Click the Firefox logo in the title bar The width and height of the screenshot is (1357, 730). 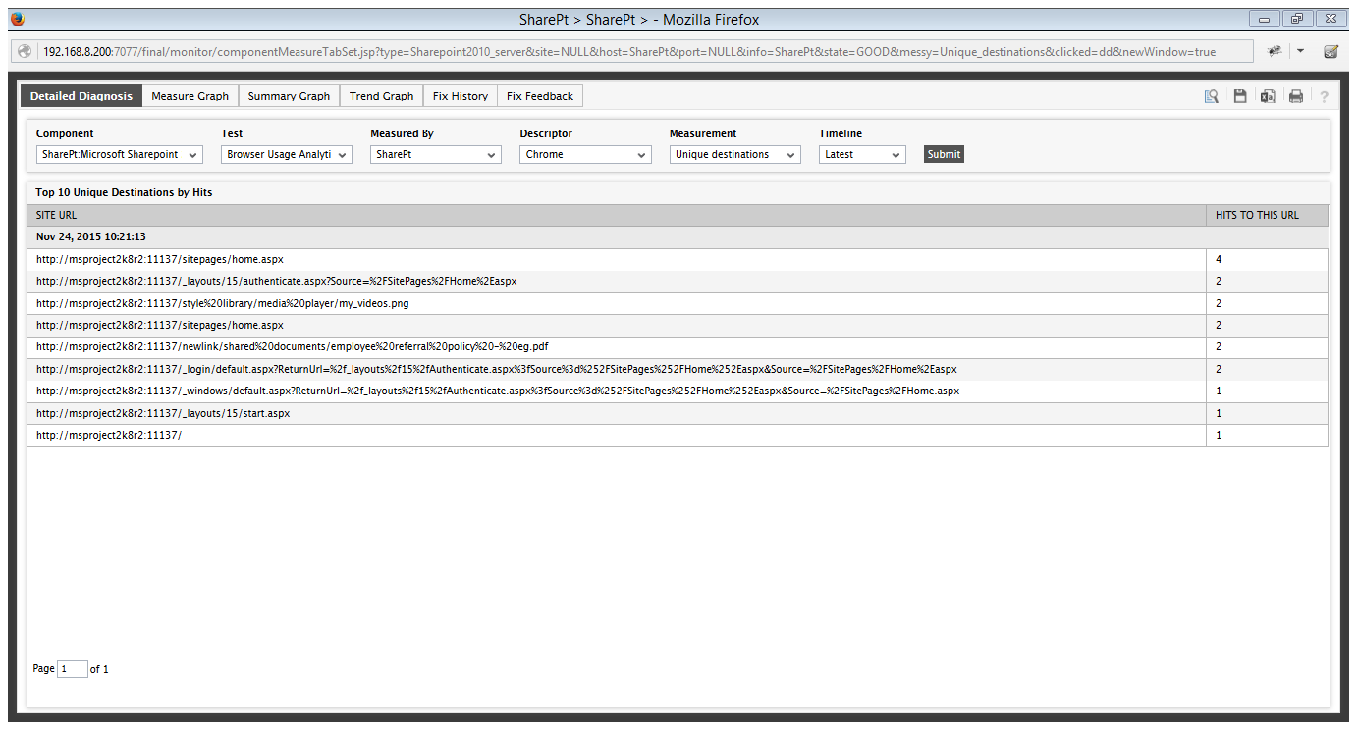[x=17, y=19]
